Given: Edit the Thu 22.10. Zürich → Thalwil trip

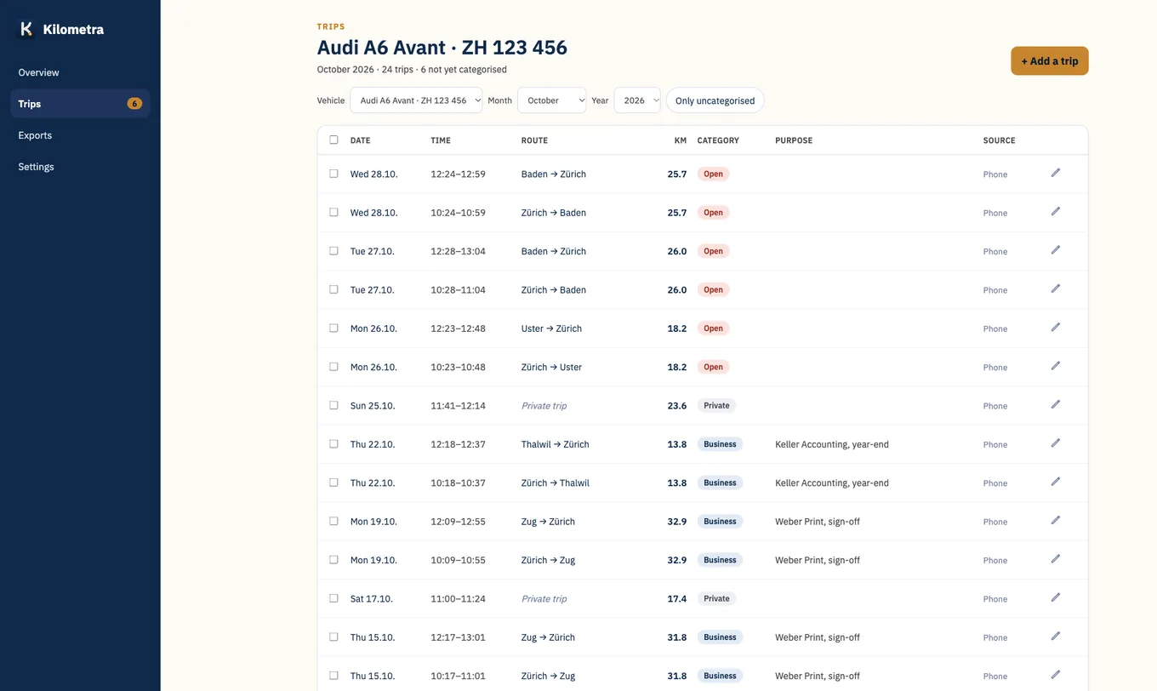Looking at the screenshot, I should pyautogui.click(x=1055, y=482).
